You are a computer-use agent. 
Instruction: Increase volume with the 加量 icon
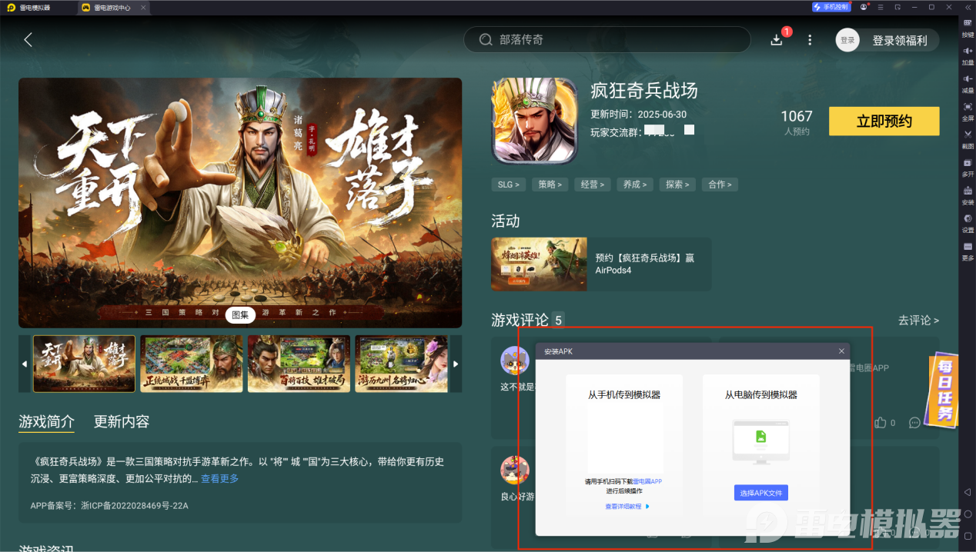pos(968,55)
